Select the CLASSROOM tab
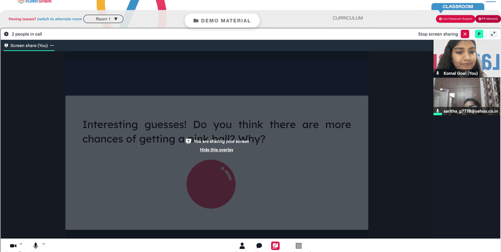This screenshot has height=252, width=501. point(457,6)
